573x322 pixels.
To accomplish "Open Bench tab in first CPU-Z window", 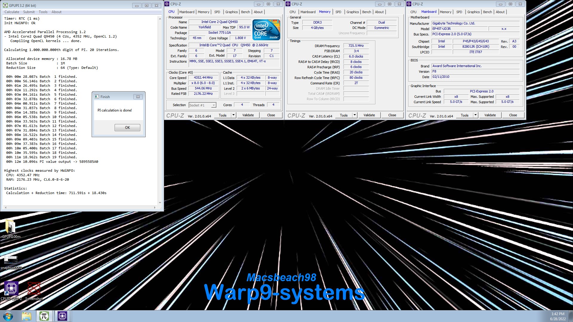I will coord(246,12).
